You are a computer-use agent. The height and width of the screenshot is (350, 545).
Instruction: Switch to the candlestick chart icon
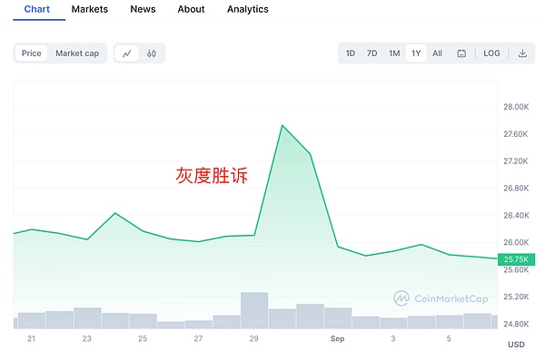(x=151, y=53)
